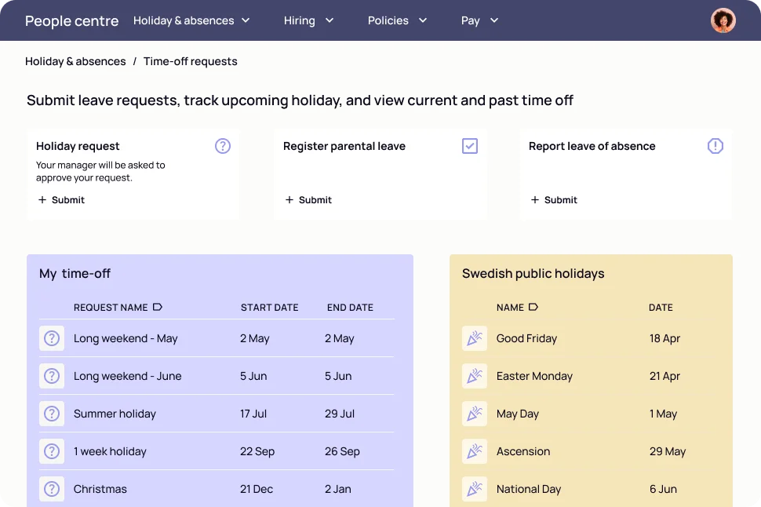Open the user profile avatar

[723, 20]
